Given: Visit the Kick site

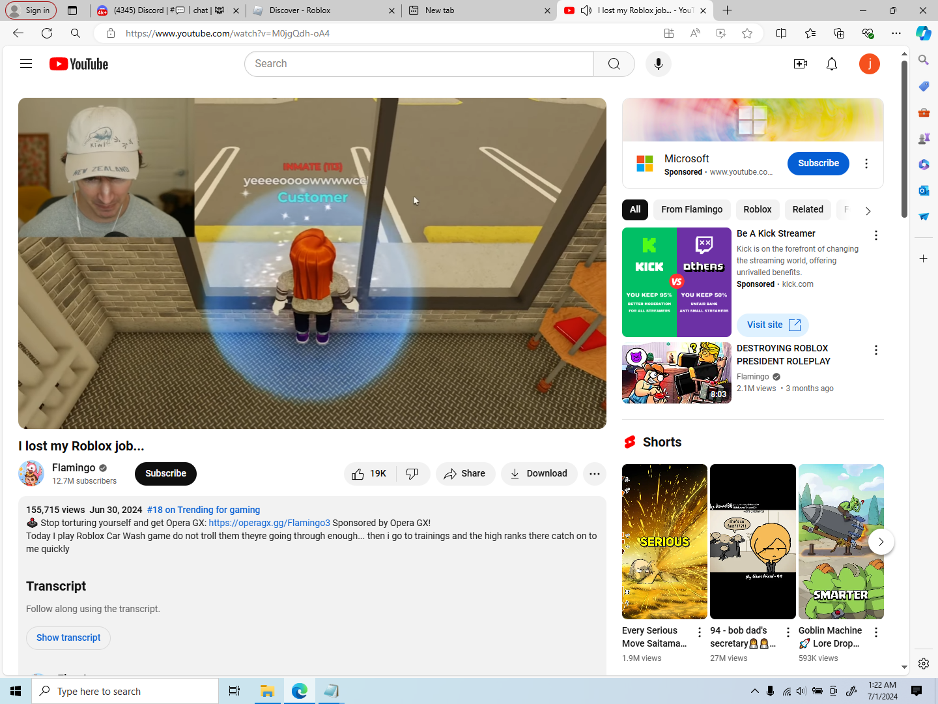Looking at the screenshot, I should [x=773, y=325].
